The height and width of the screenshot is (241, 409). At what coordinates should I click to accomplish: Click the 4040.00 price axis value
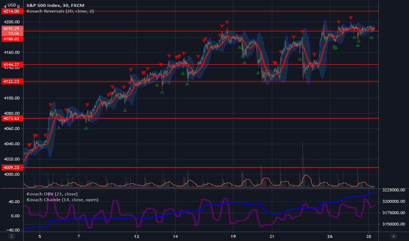tap(12, 144)
